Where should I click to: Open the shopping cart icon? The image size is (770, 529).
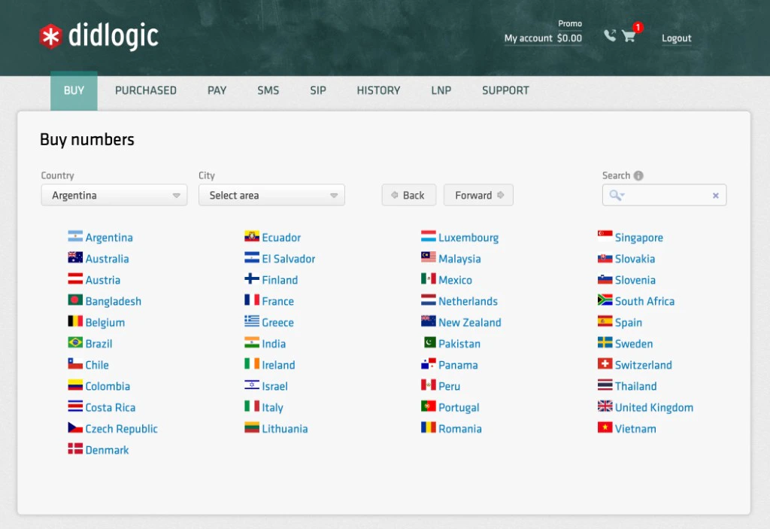629,36
